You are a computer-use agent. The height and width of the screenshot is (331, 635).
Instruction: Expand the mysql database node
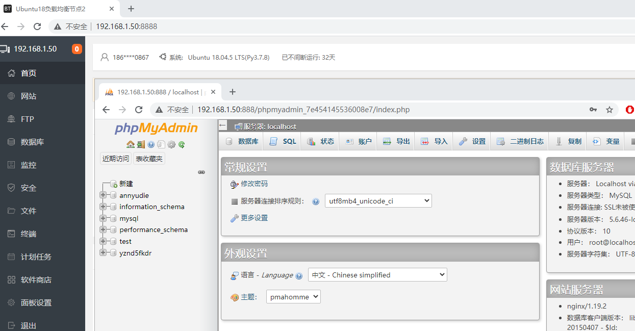coord(103,218)
